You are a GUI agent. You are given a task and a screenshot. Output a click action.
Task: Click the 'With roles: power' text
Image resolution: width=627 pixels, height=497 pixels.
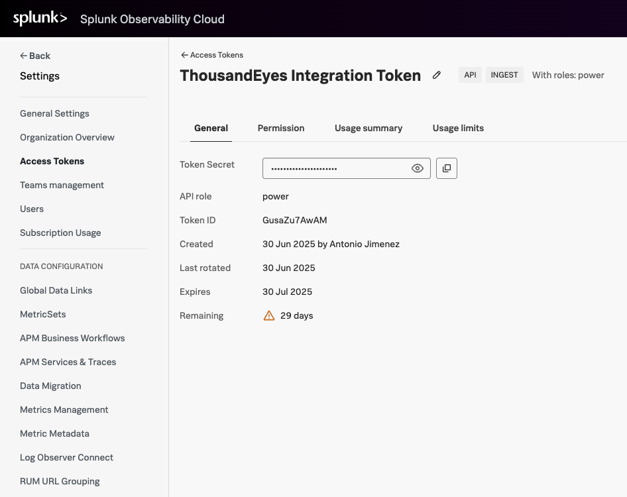pyautogui.click(x=568, y=75)
